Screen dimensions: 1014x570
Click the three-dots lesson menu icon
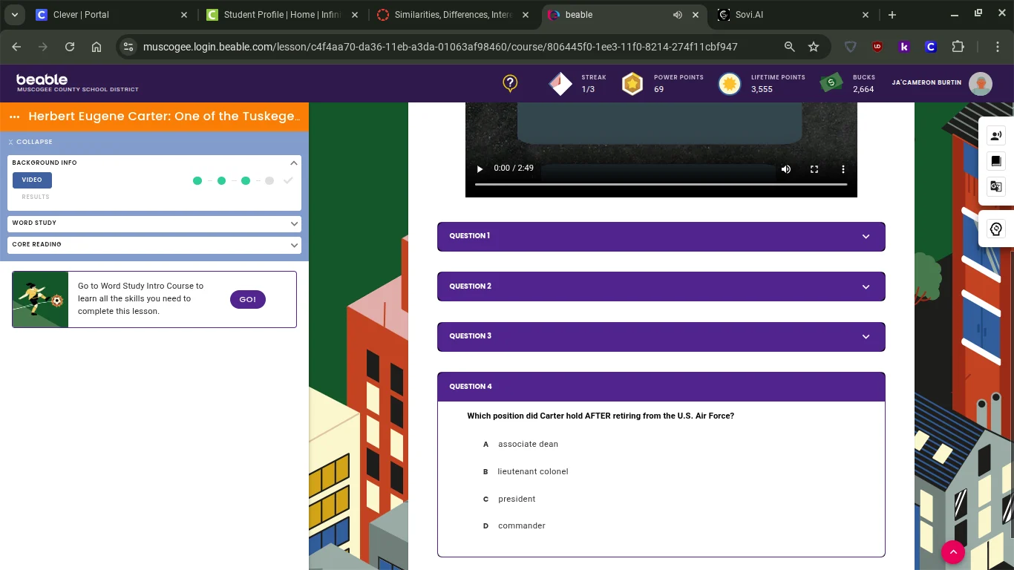(14, 117)
